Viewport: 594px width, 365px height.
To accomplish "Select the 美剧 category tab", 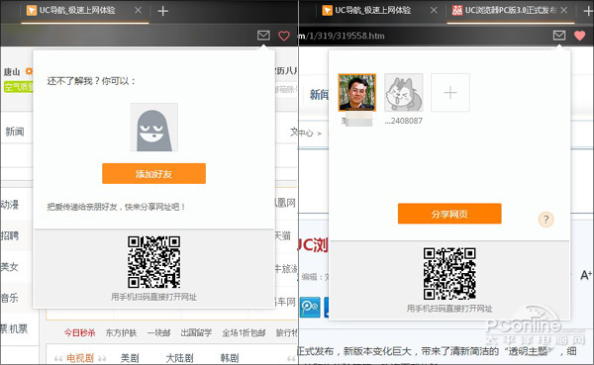I will (130, 358).
